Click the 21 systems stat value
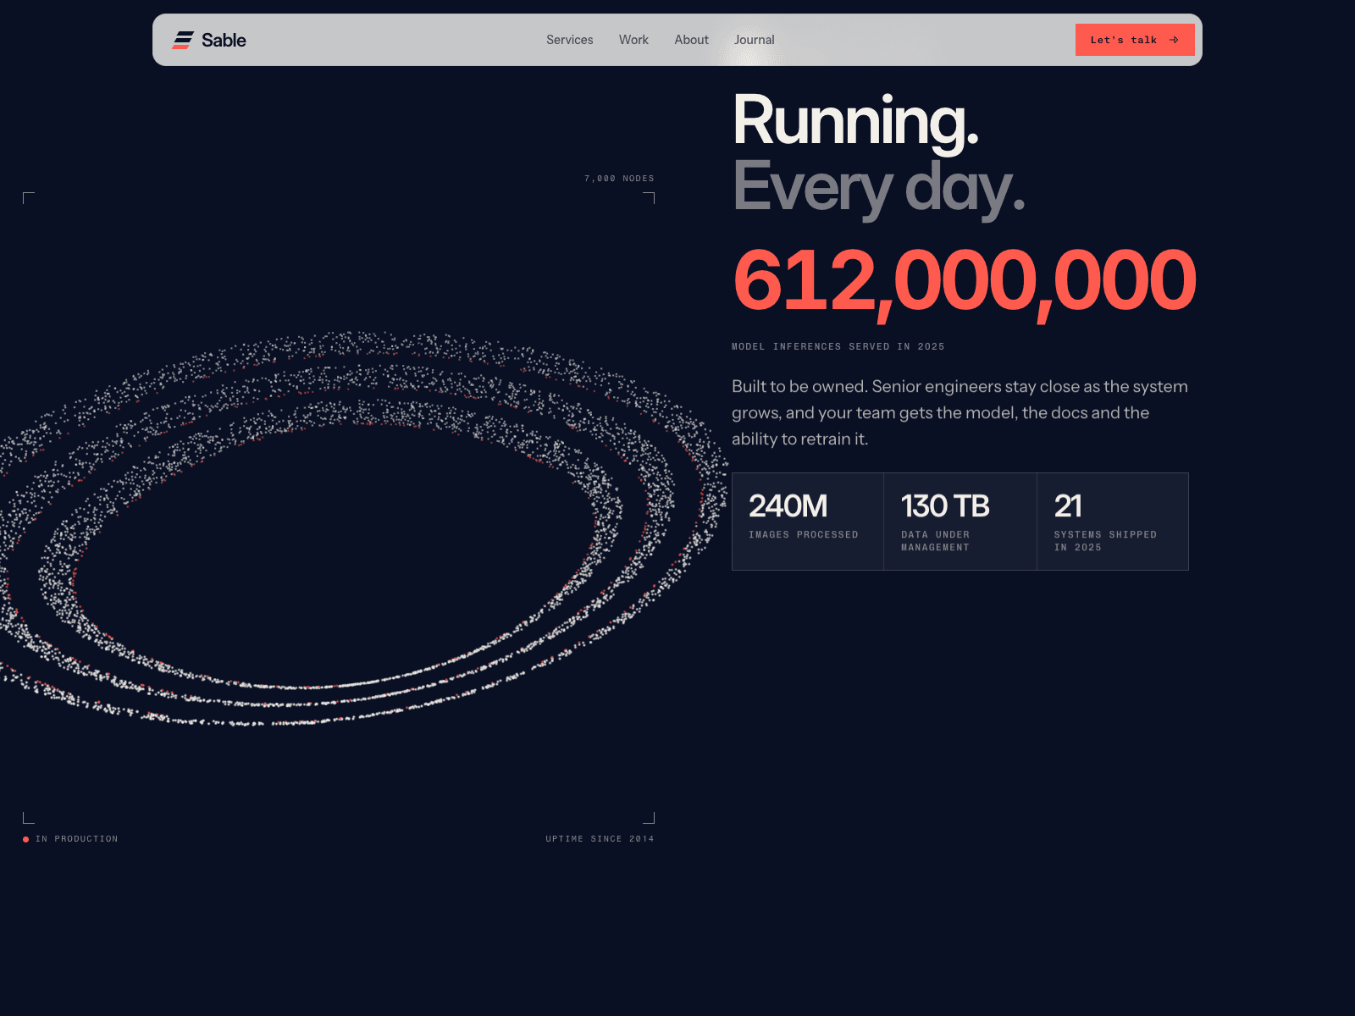1355x1016 pixels. point(1068,505)
